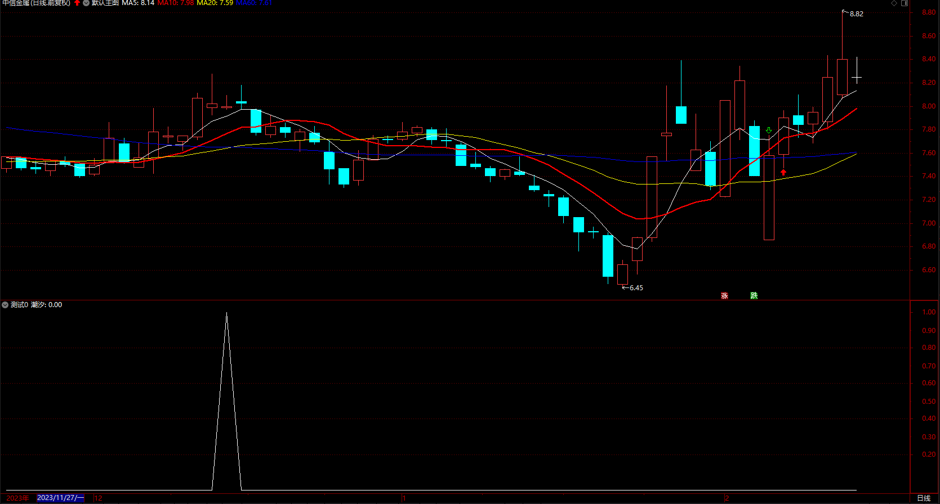This screenshot has width=940, height=504.
Task: Click the 0.50 label on indicator axis
Action: tap(929, 402)
